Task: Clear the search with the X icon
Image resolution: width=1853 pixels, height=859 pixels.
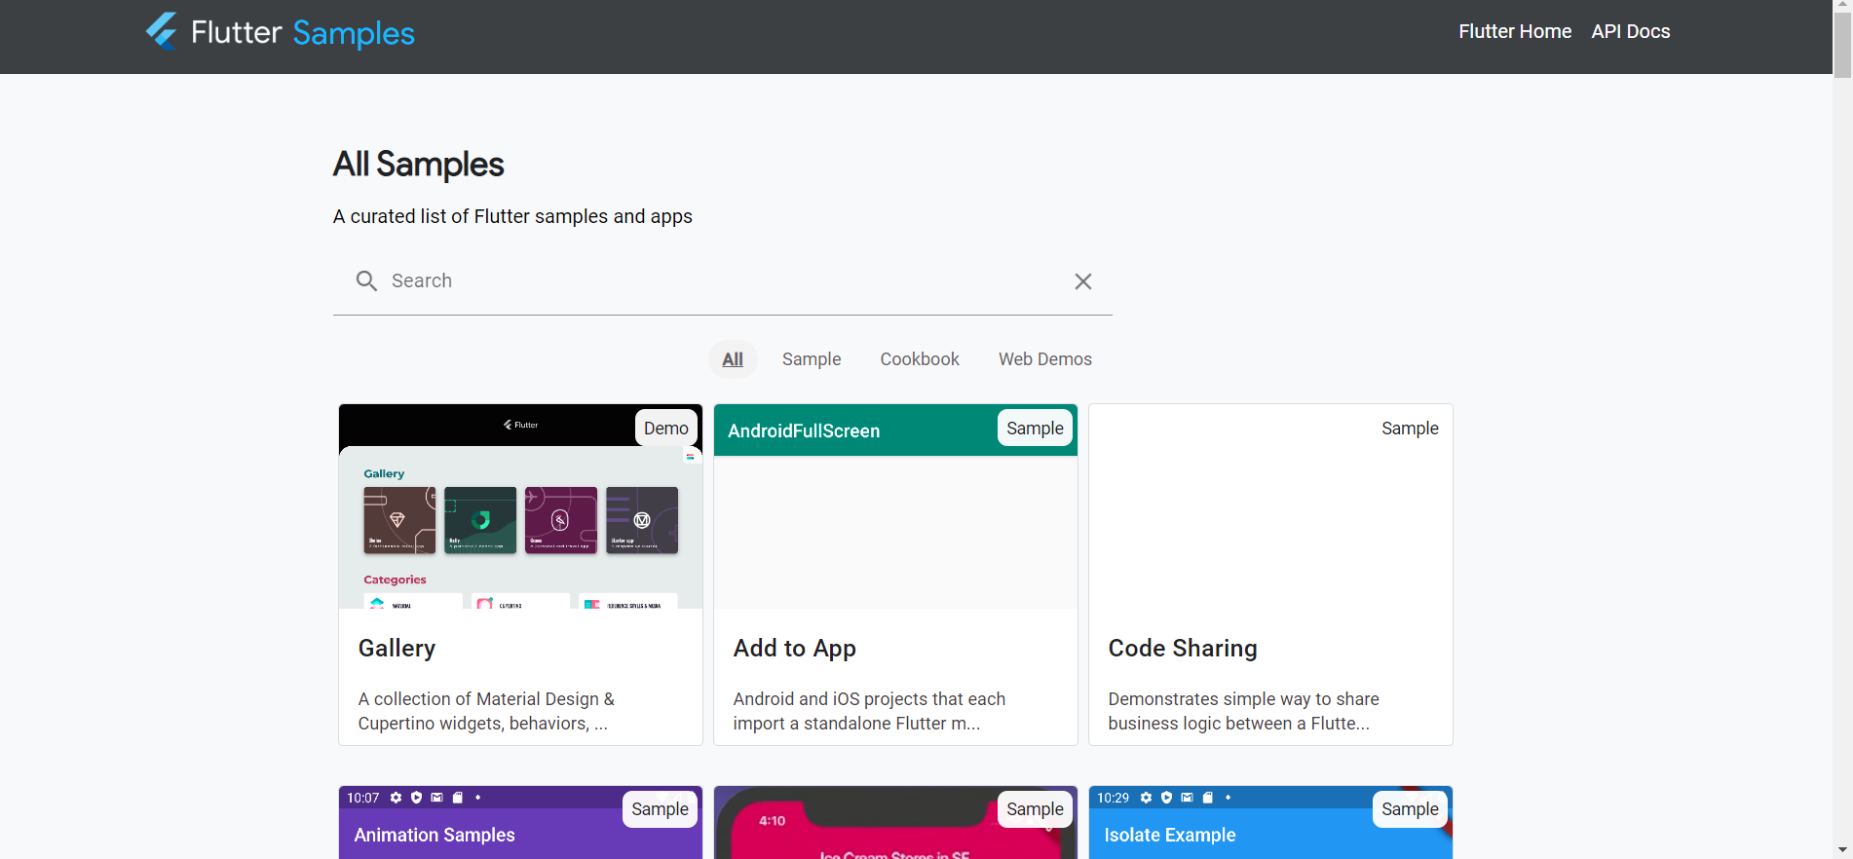Action: tap(1082, 281)
